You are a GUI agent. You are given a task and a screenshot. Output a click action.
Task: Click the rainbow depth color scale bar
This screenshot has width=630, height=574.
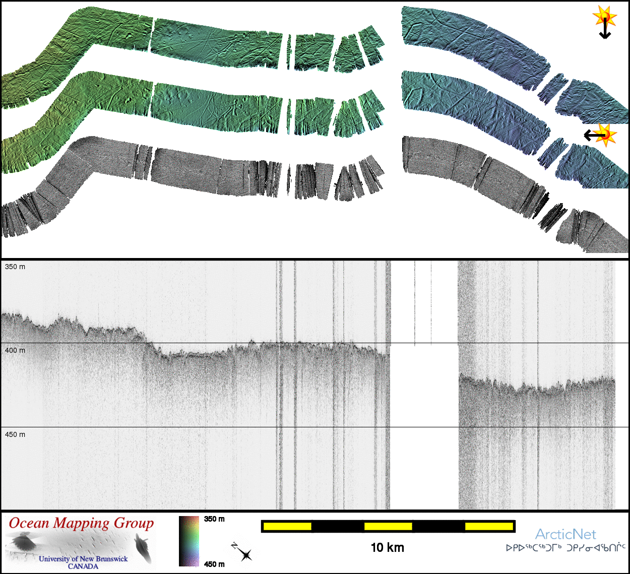[x=189, y=541]
